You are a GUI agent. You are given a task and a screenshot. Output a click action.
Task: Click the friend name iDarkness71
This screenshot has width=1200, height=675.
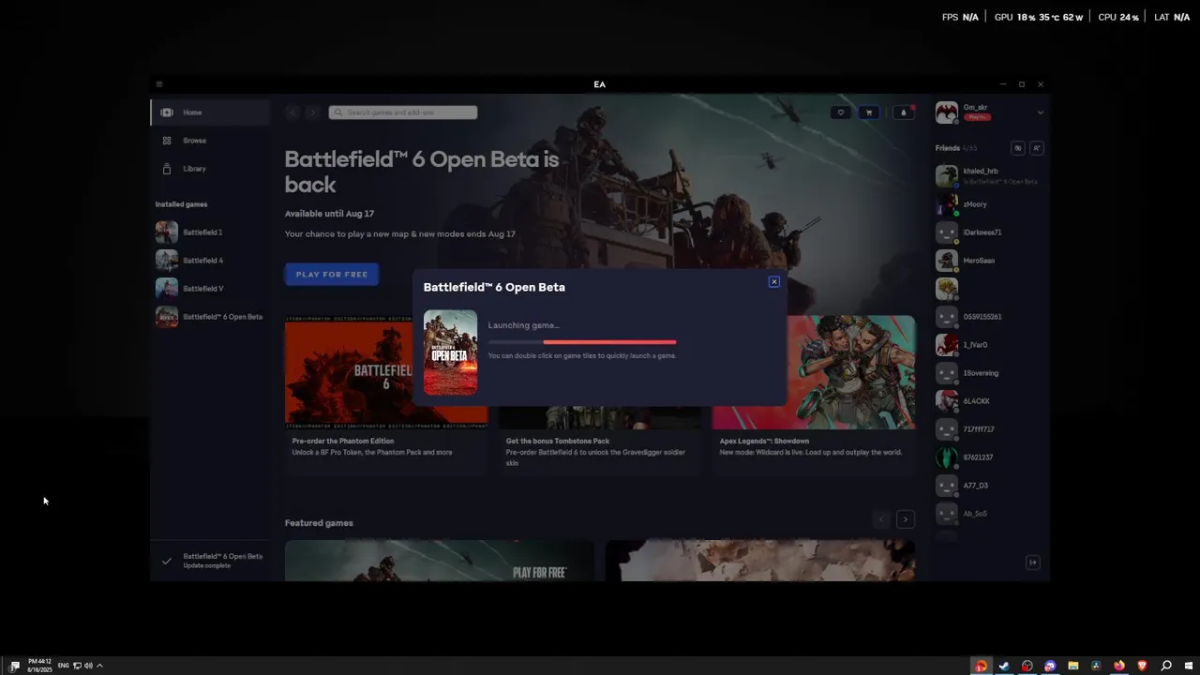(x=982, y=232)
